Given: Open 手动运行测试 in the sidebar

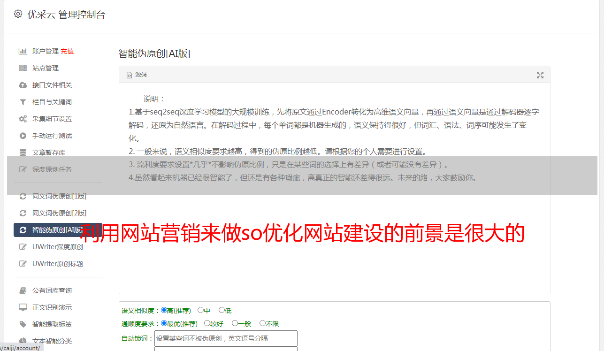Looking at the screenshot, I should pyautogui.click(x=52, y=136).
